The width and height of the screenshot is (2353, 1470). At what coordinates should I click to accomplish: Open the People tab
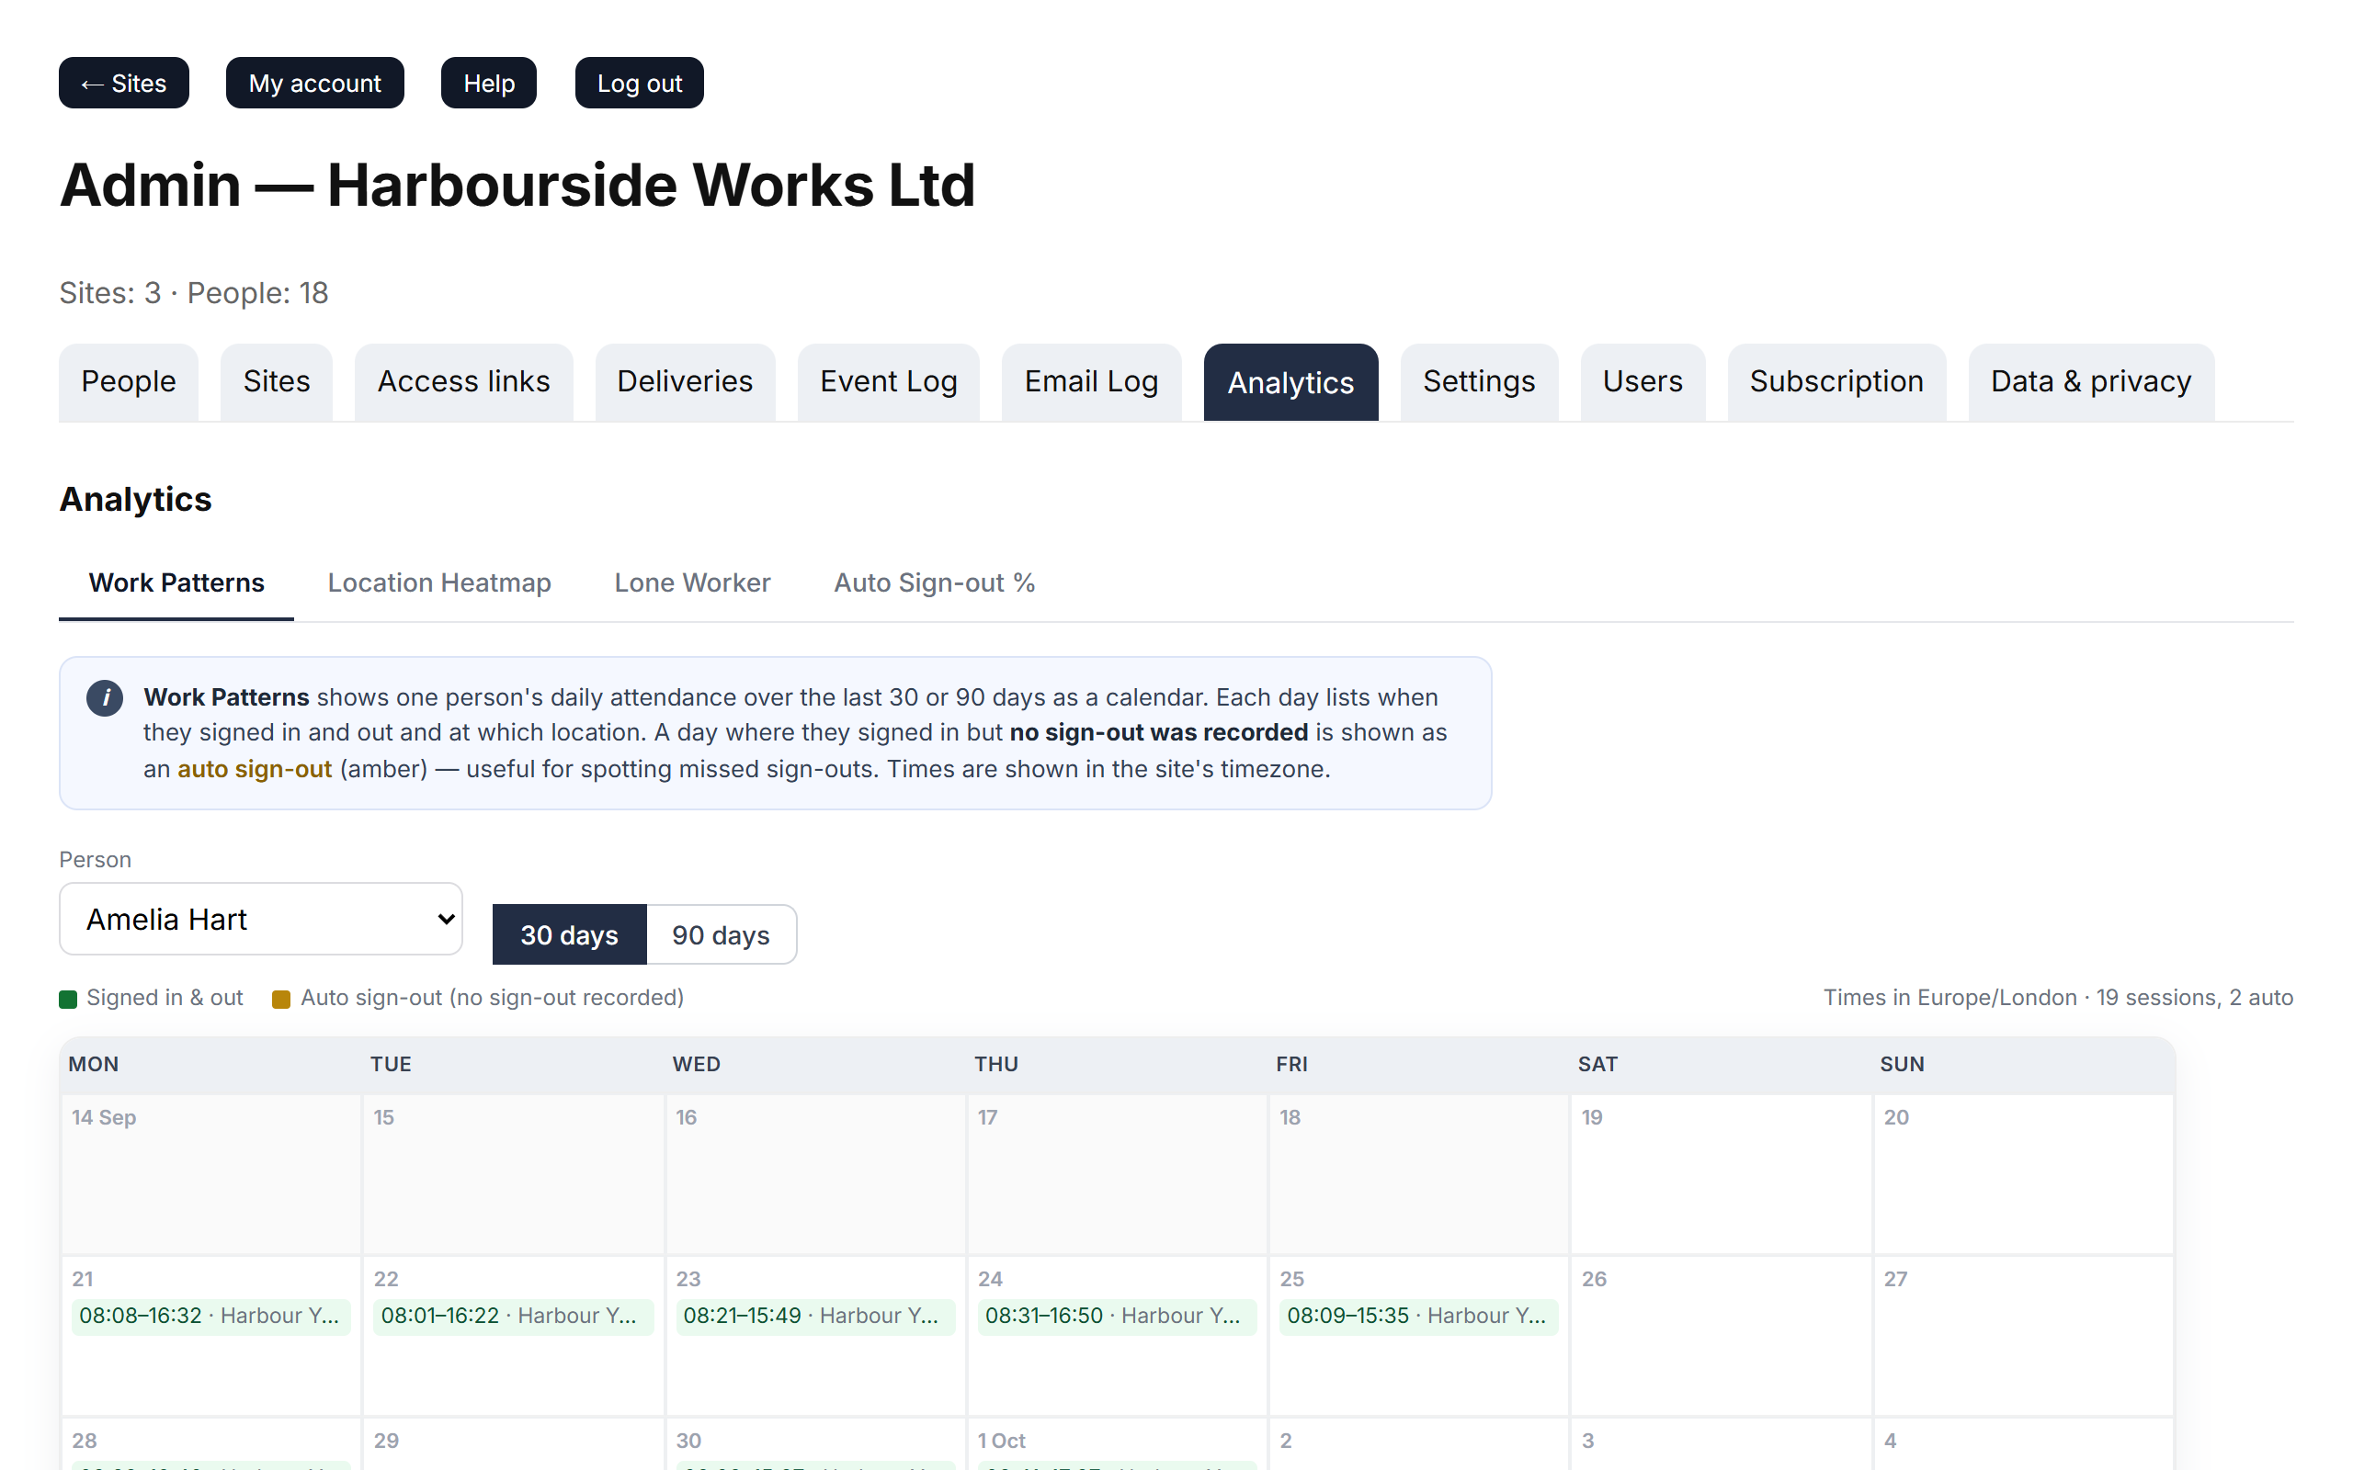click(129, 382)
